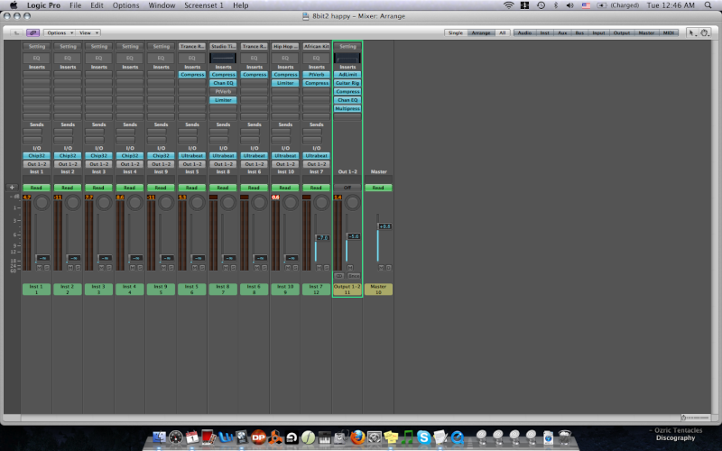The image size is (722, 451).
Task: Open the Out 1-2 output slot on Inst 5
Action: coord(192,164)
